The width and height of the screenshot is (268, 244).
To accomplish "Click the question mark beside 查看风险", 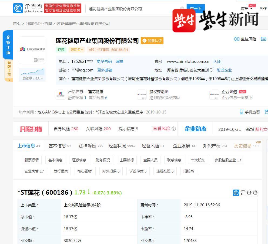I will tap(174, 129).
